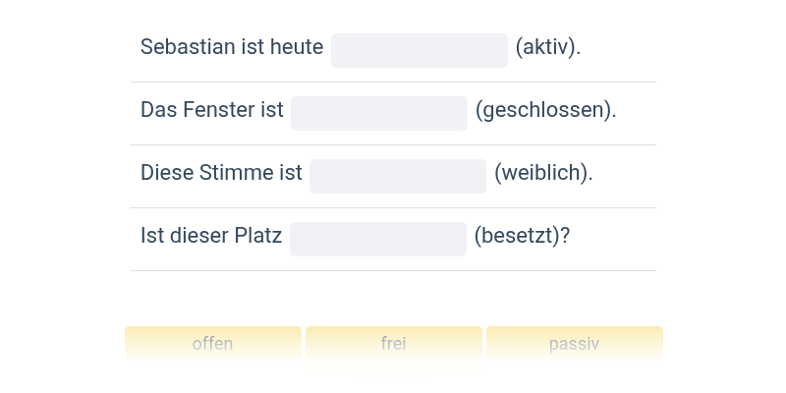Image resolution: width=786 pixels, height=393 pixels.
Task: Click the blank after "Sebastian ist heute"
Action: point(419,50)
